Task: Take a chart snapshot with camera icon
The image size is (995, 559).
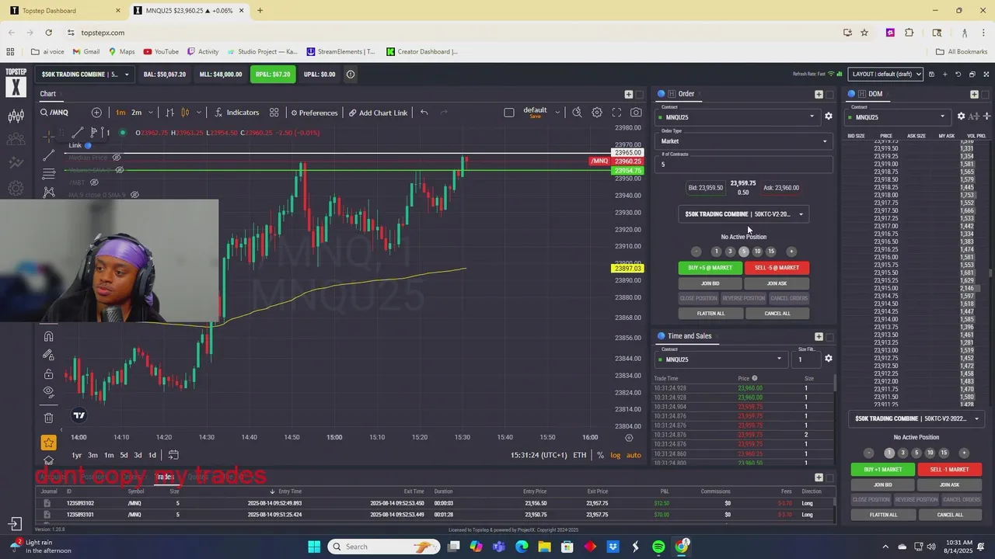Action: [x=636, y=113]
